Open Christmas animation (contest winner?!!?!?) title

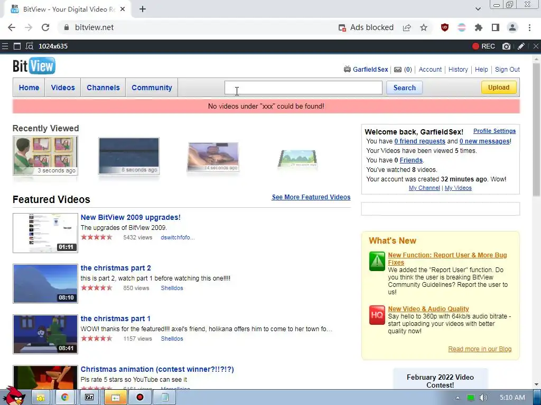click(157, 369)
